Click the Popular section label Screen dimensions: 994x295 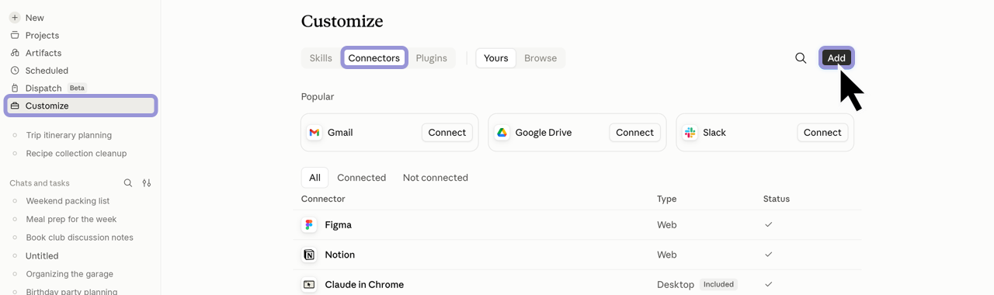[x=318, y=97]
